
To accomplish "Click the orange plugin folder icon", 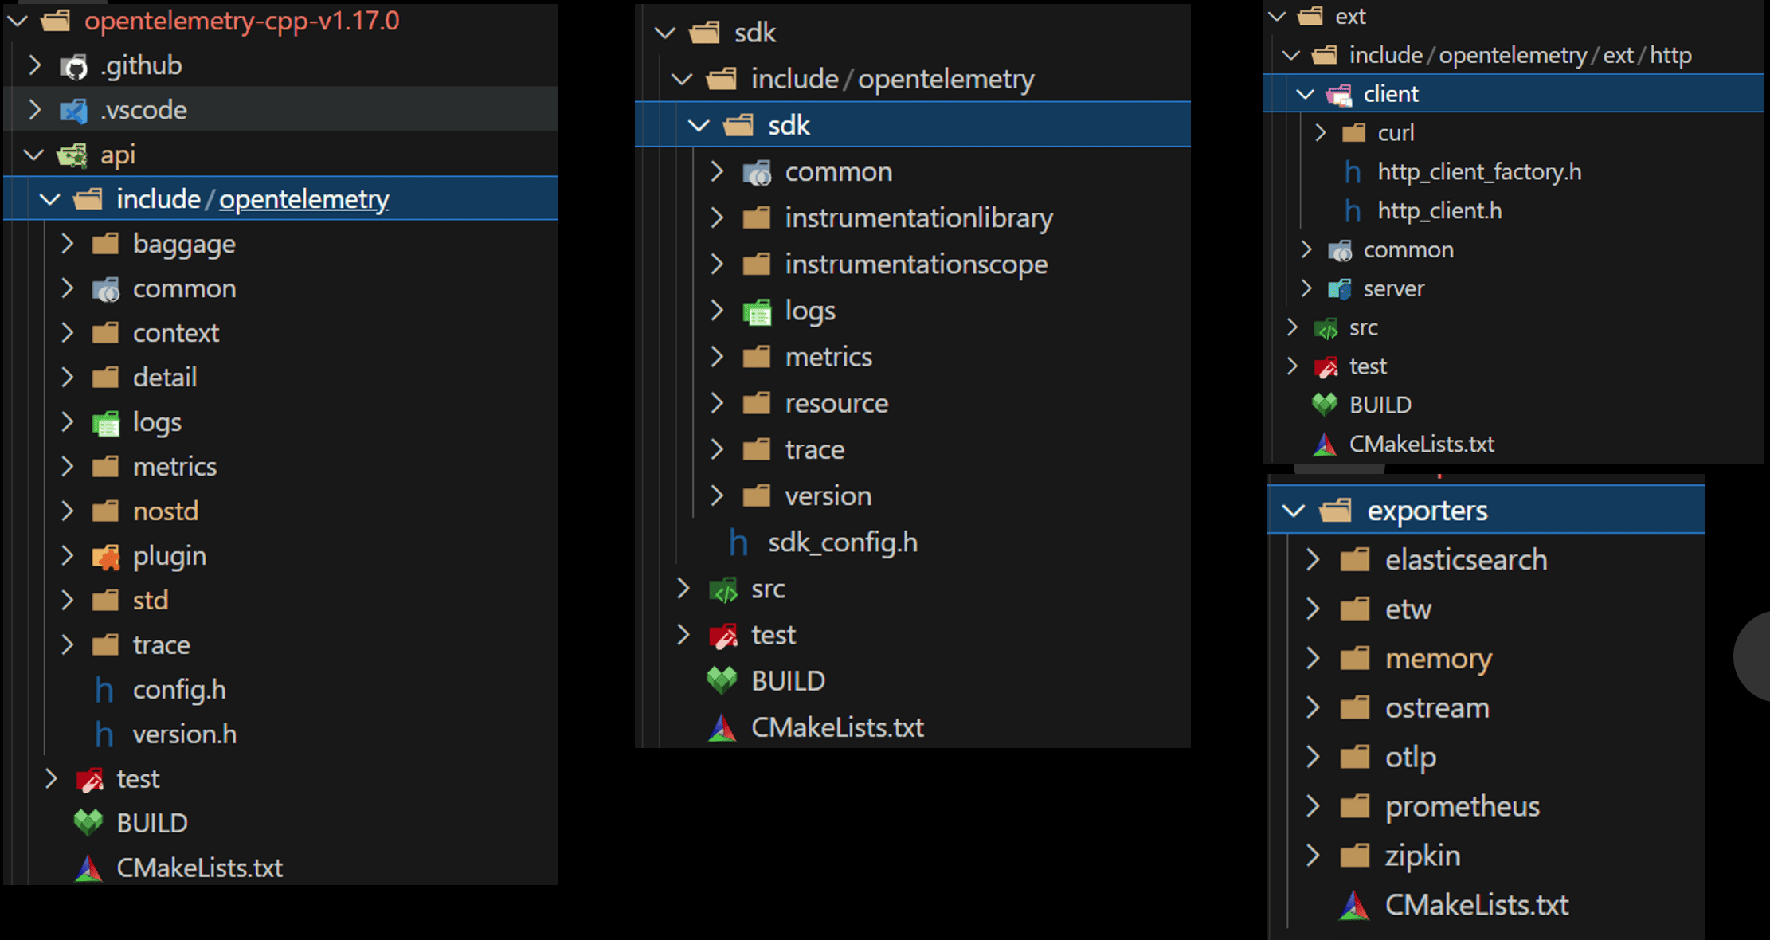I will point(106,557).
